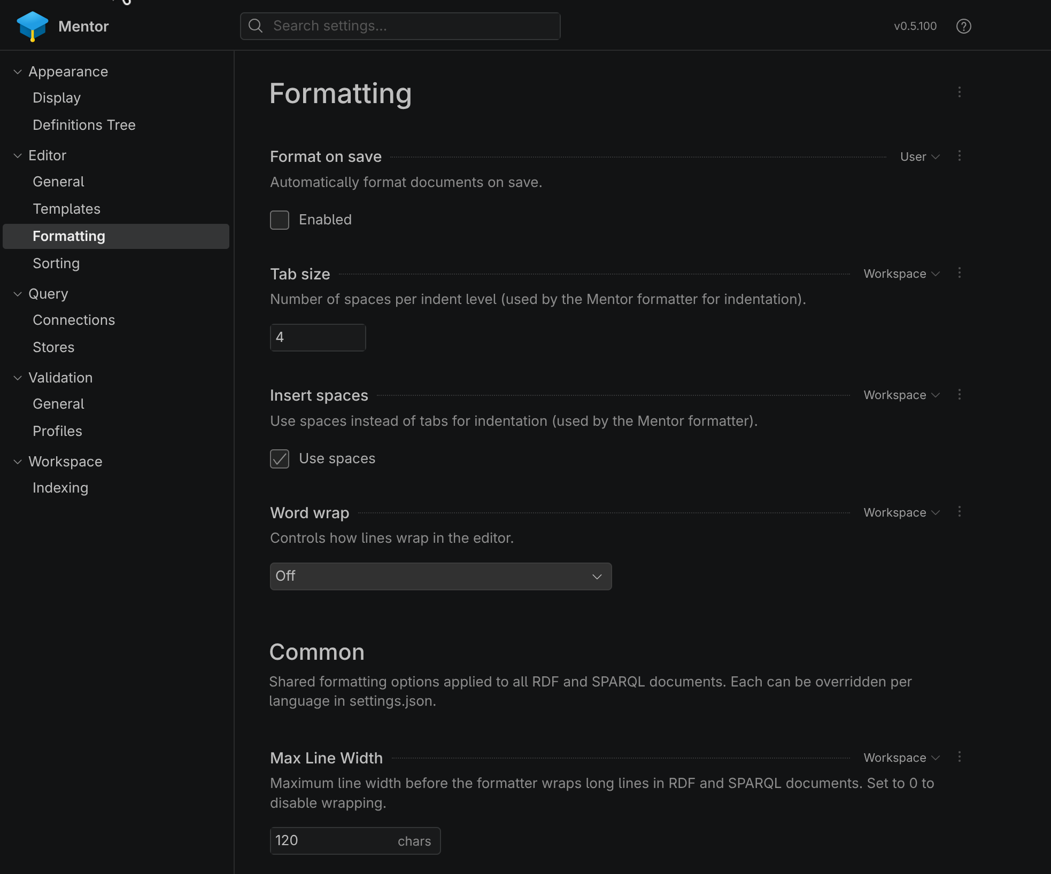
Task: Open more options for Max Line Width
Action: [x=960, y=757]
